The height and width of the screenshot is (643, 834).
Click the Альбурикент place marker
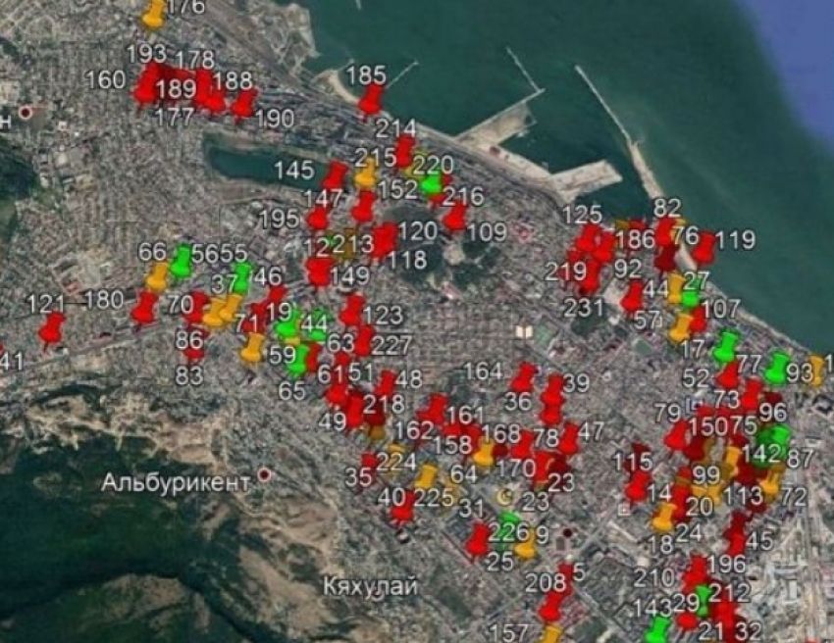[x=264, y=474]
